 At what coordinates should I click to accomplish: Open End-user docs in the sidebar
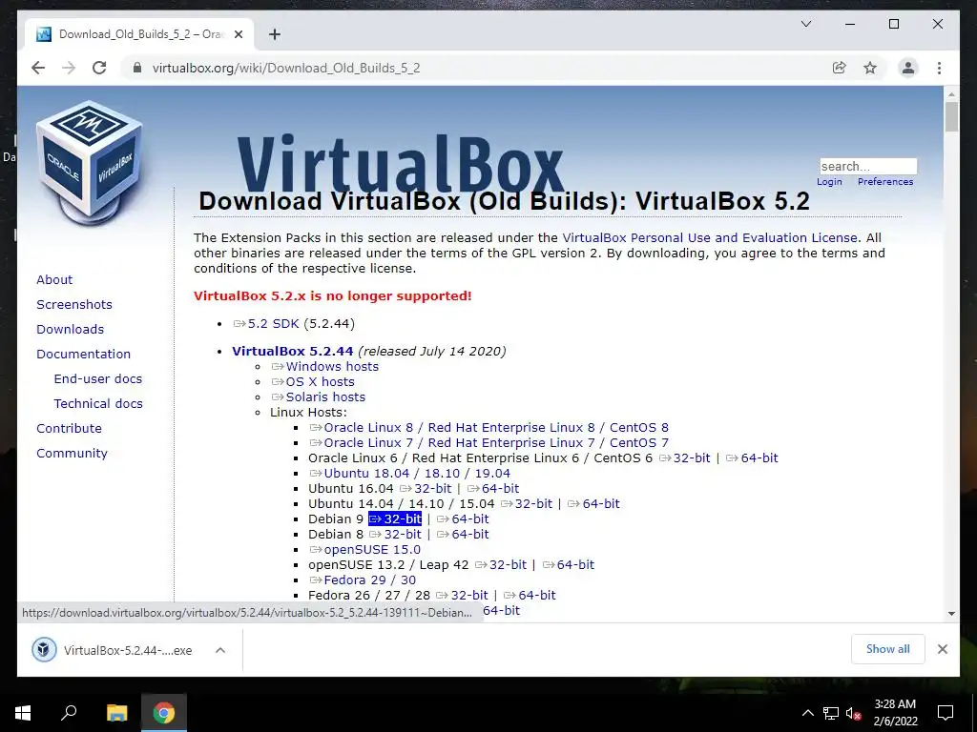pos(98,378)
